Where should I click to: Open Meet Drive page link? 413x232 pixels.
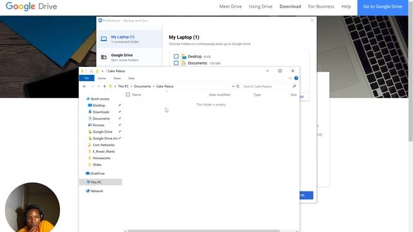click(230, 6)
